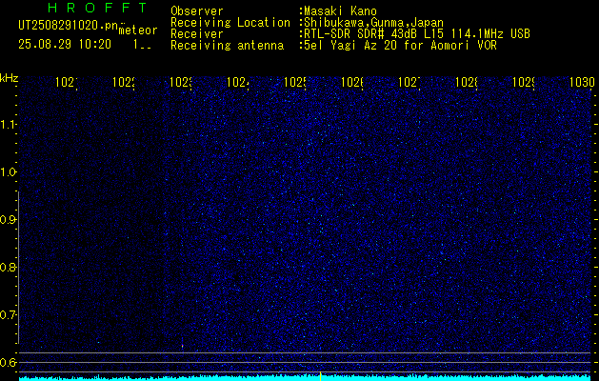Click the 1.0 kHz frequency tick
599x381 pixels.
pos(8,172)
